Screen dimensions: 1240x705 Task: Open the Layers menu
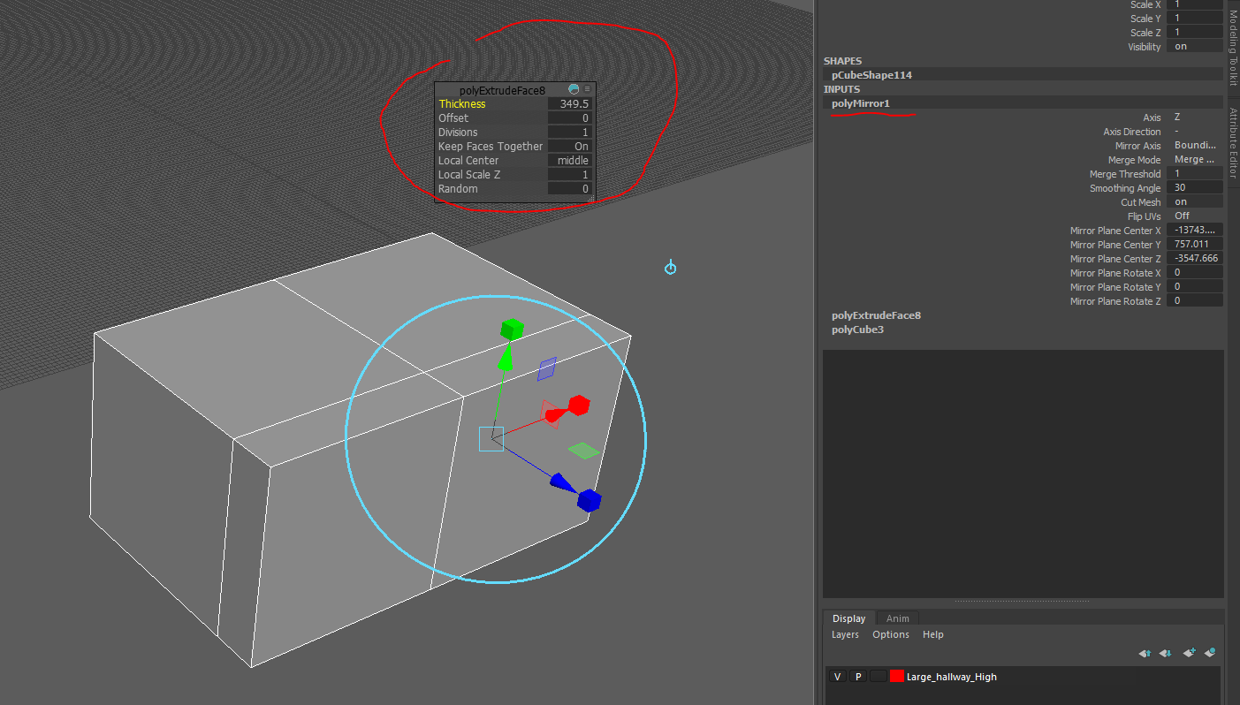[x=845, y=633]
